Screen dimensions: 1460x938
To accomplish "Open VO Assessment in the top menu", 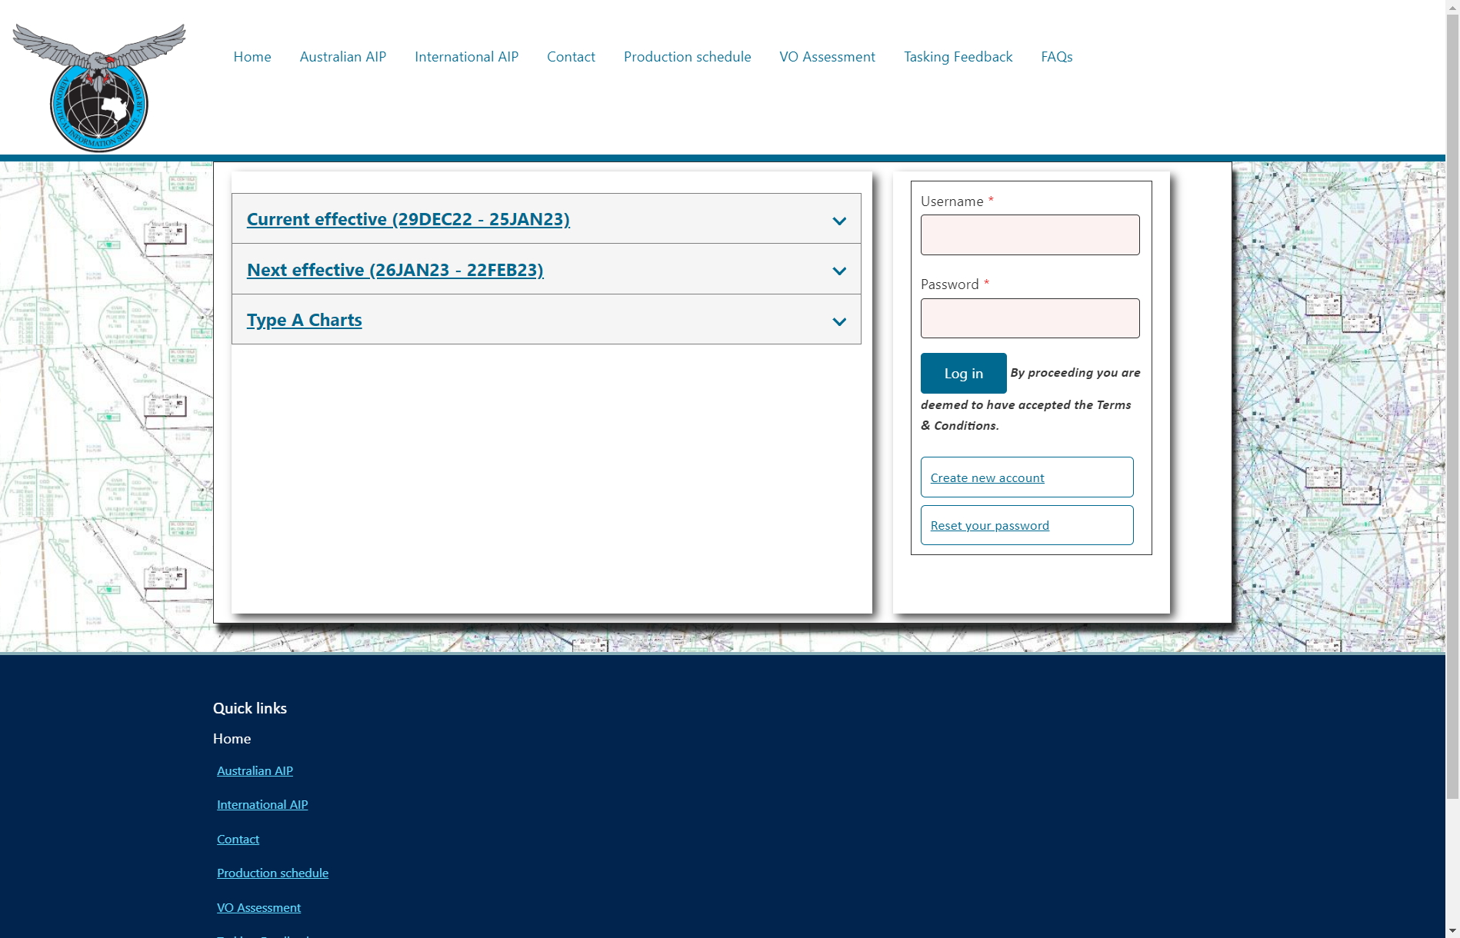I will point(827,57).
